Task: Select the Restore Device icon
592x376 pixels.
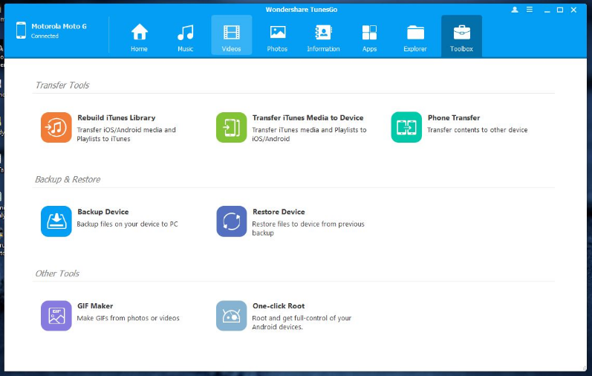Action: [231, 221]
